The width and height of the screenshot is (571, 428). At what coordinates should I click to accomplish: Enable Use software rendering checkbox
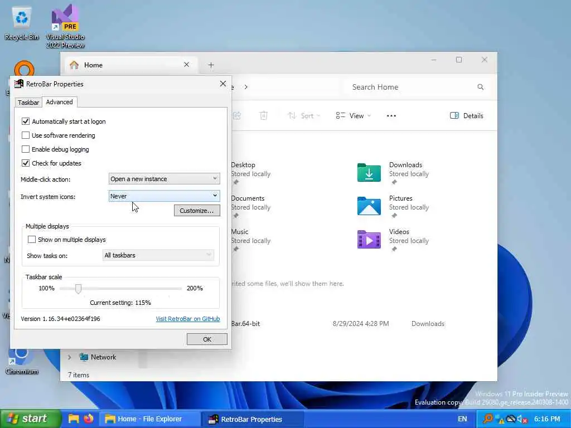pyautogui.click(x=26, y=135)
